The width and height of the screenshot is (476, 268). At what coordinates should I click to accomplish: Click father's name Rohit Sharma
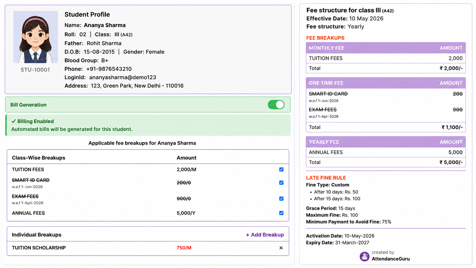(x=104, y=43)
